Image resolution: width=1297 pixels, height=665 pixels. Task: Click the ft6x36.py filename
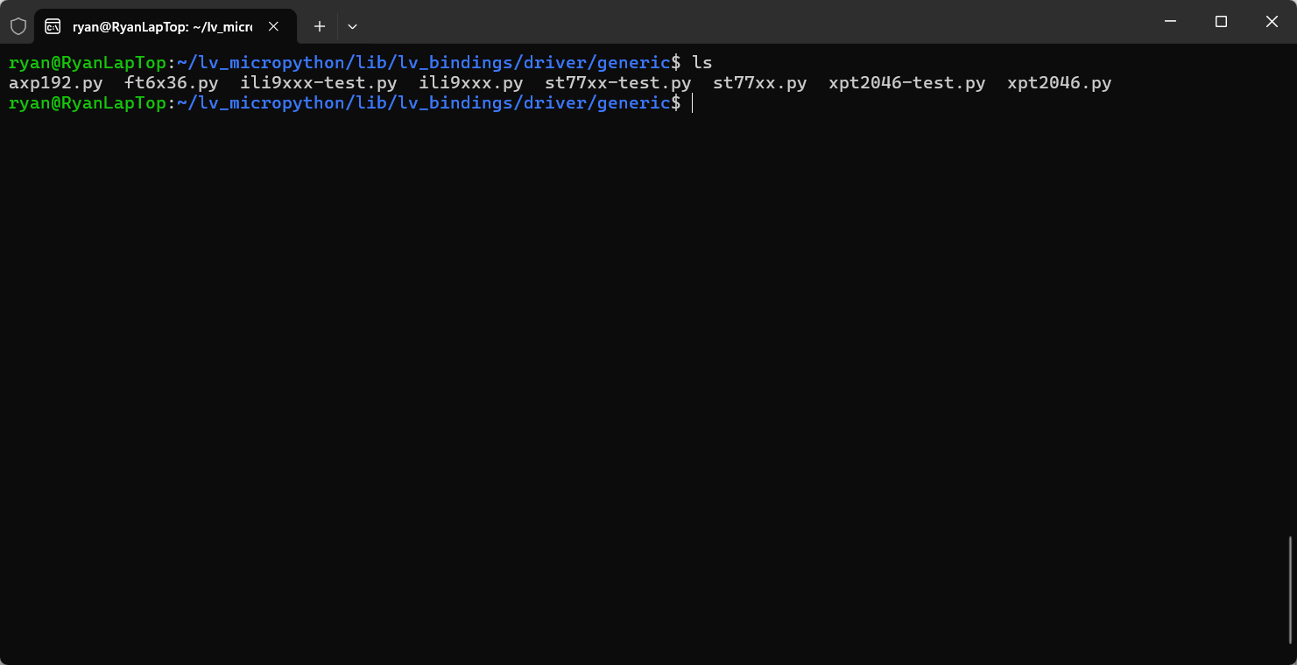(x=172, y=83)
